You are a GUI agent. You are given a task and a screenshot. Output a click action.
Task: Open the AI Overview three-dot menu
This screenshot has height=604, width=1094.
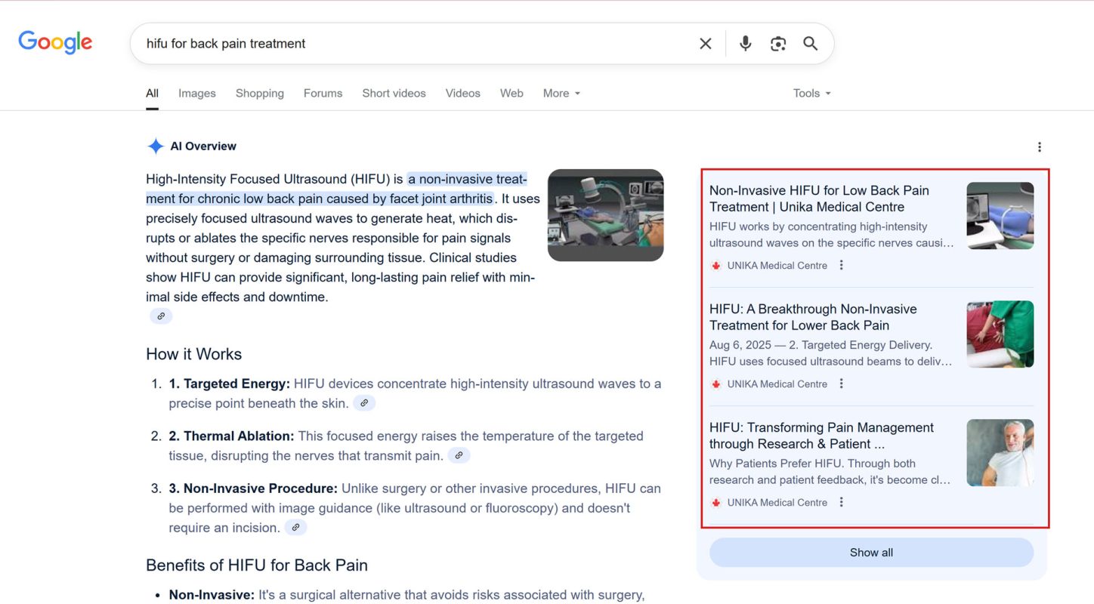pos(1040,146)
